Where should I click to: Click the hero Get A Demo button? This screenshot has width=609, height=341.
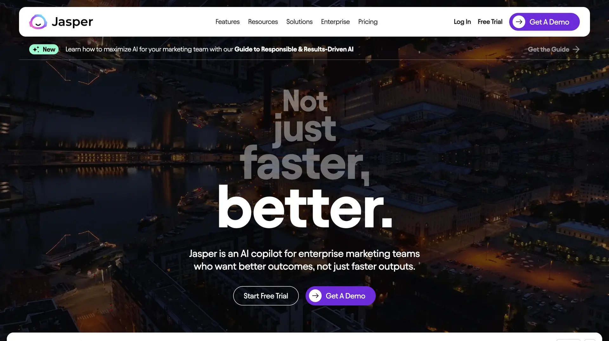[x=340, y=296]
